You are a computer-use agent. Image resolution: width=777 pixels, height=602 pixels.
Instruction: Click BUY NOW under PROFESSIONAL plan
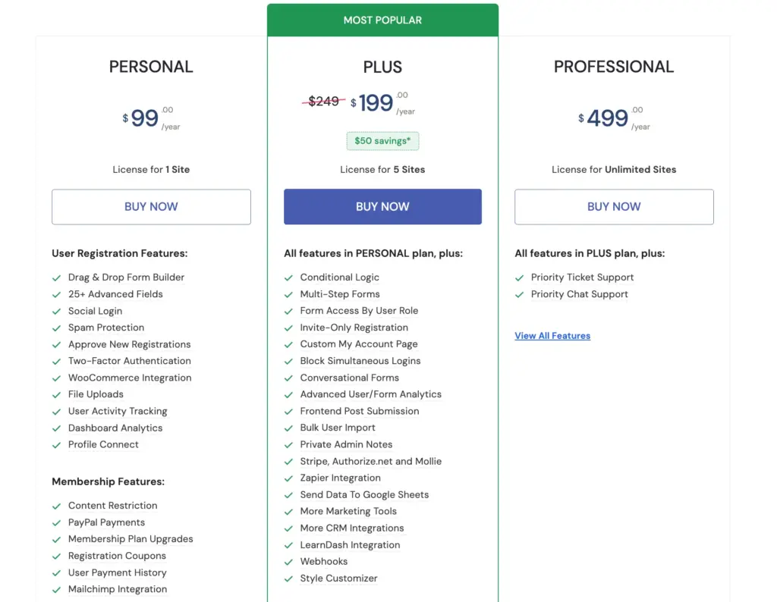point(614,206)
